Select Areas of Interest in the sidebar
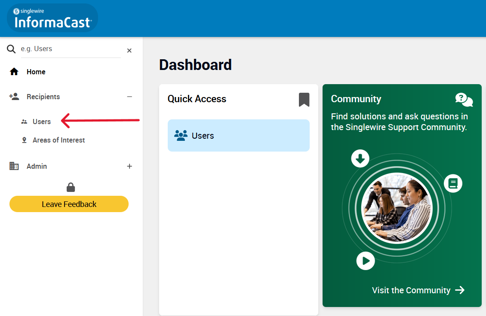Viewport: 486px width, 316px height. pos(59,140)
